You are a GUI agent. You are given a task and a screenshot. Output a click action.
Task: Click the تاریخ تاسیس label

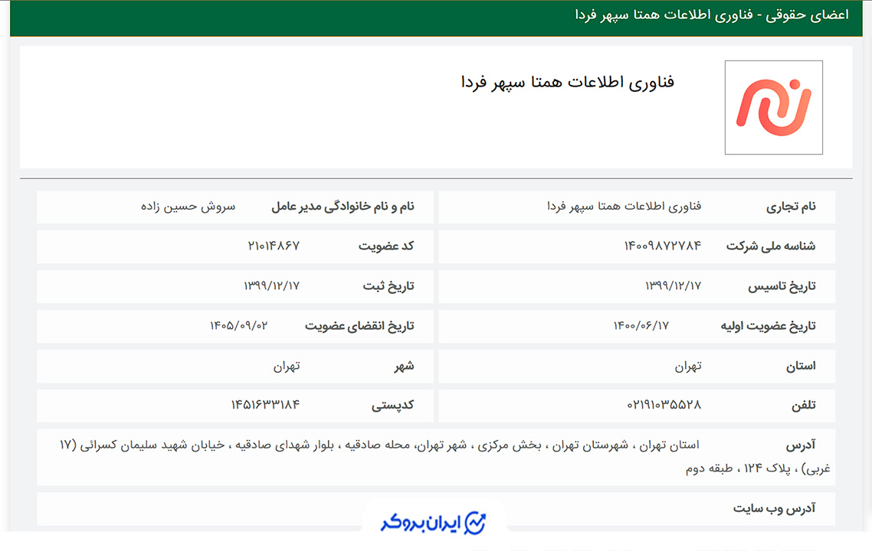point(782,286)
